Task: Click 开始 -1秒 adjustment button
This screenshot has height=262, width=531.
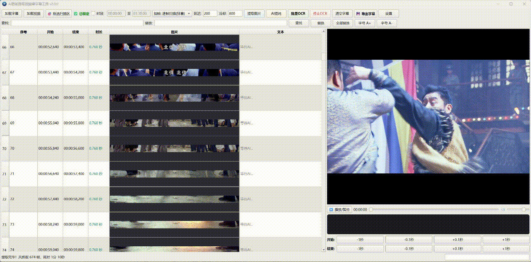Action: [360, 240]
